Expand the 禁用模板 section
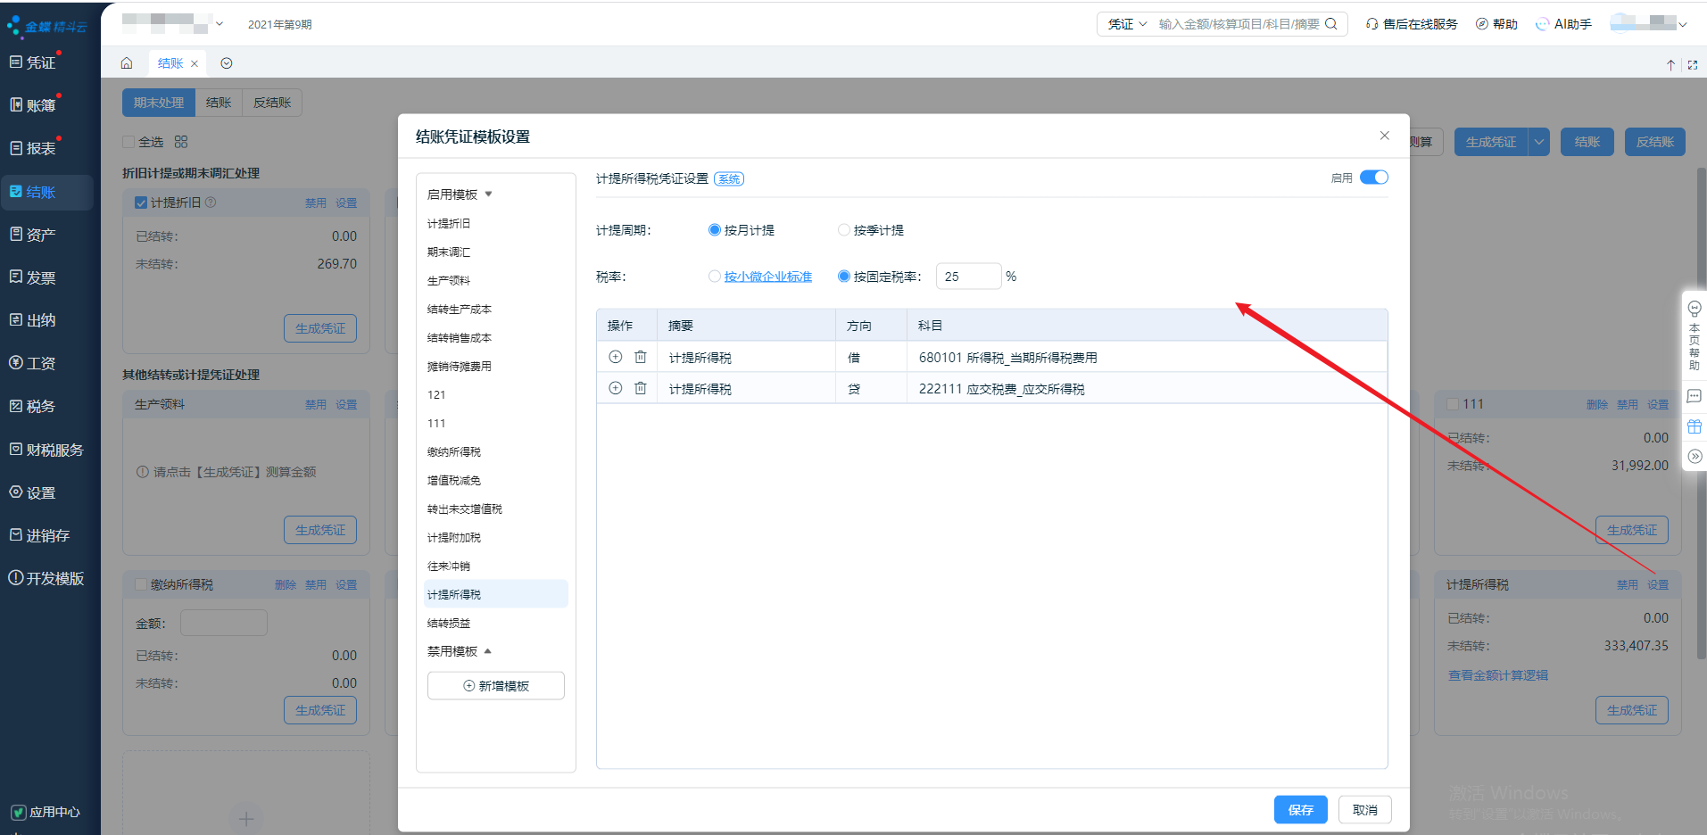 pyautogui.click(x=487, y=651)
